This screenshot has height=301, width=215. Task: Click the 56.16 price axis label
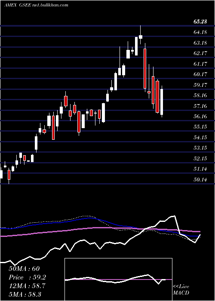click(x=200, y=117)
